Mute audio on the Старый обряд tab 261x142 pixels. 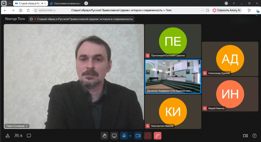click(42, 3)
